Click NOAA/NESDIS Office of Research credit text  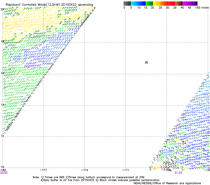coord(167,183)
